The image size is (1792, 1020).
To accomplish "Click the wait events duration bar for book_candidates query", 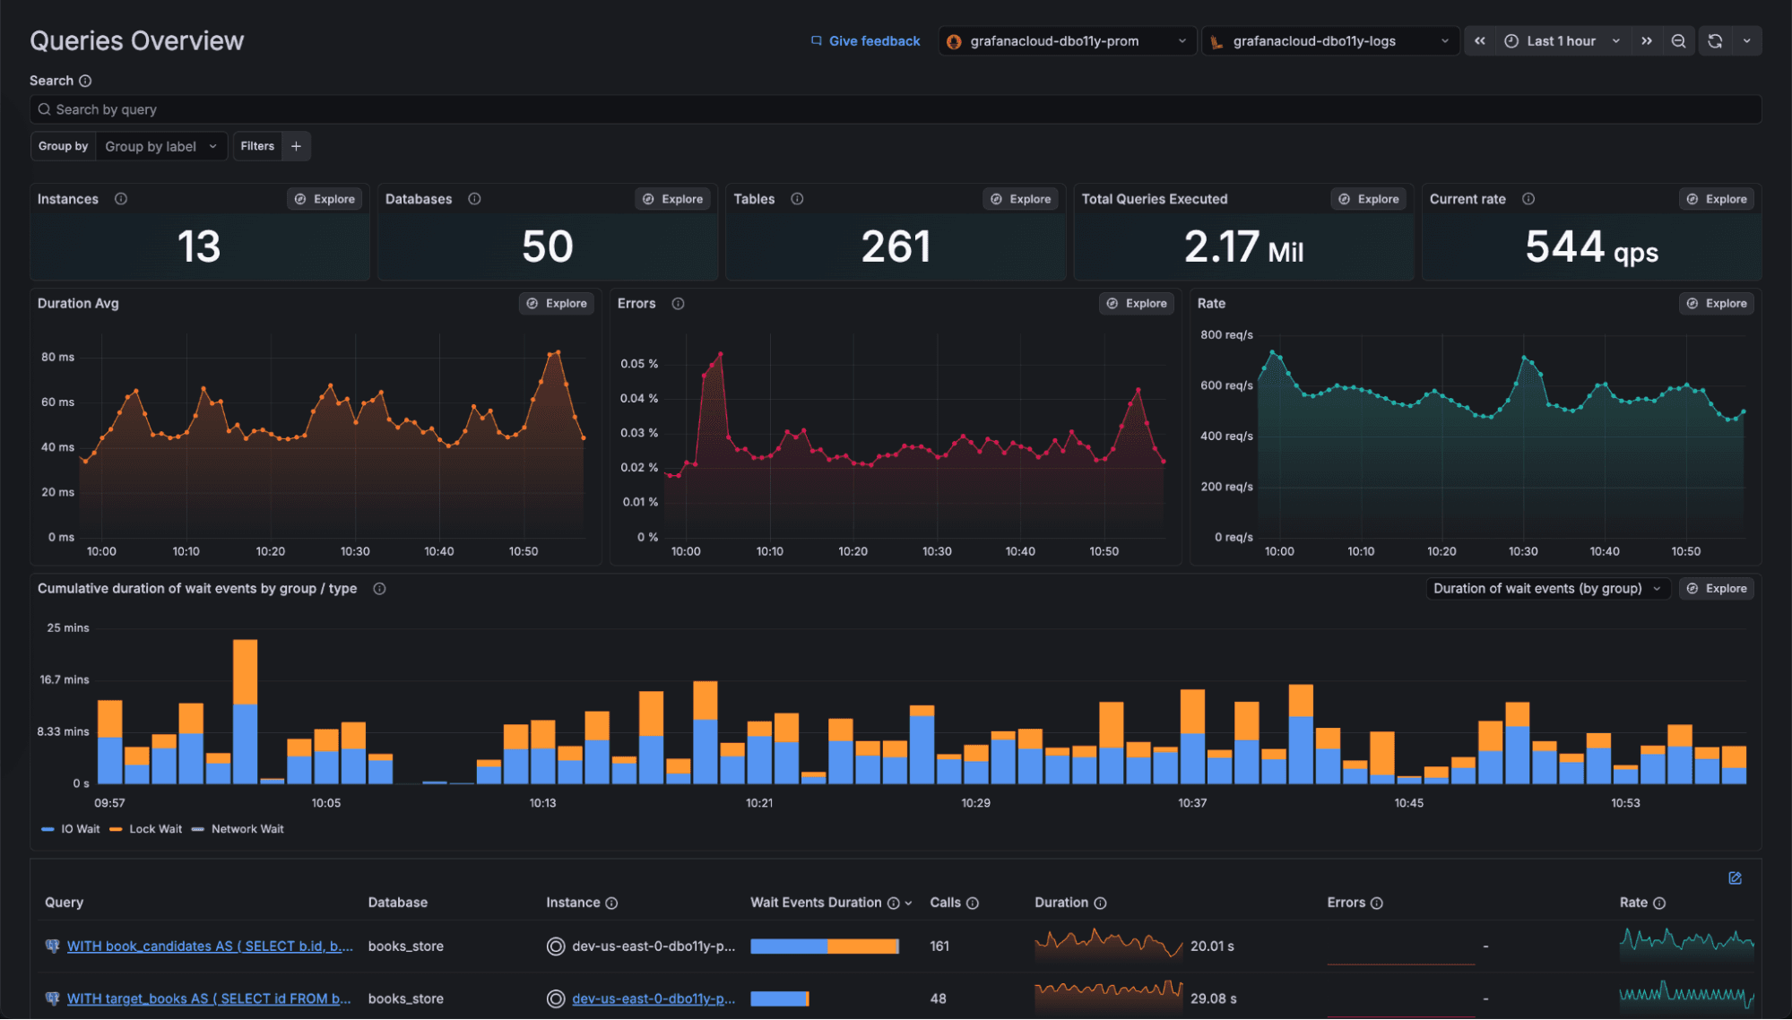I will click(x=824, y=946).
